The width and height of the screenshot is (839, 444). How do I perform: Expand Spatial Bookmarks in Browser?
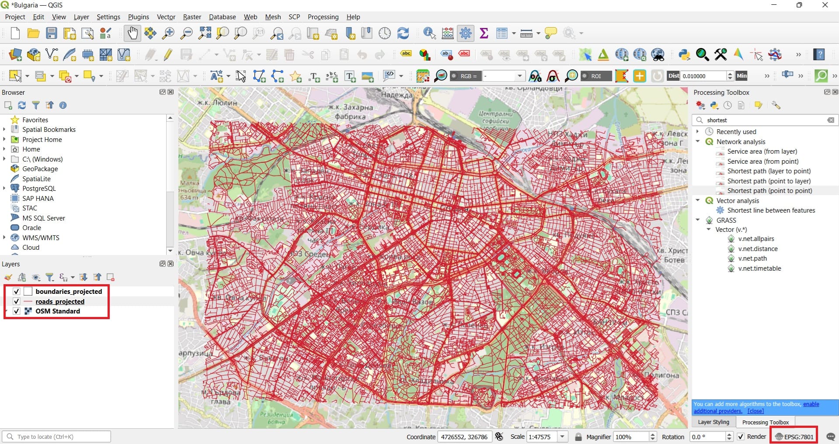tap(4, 129)
